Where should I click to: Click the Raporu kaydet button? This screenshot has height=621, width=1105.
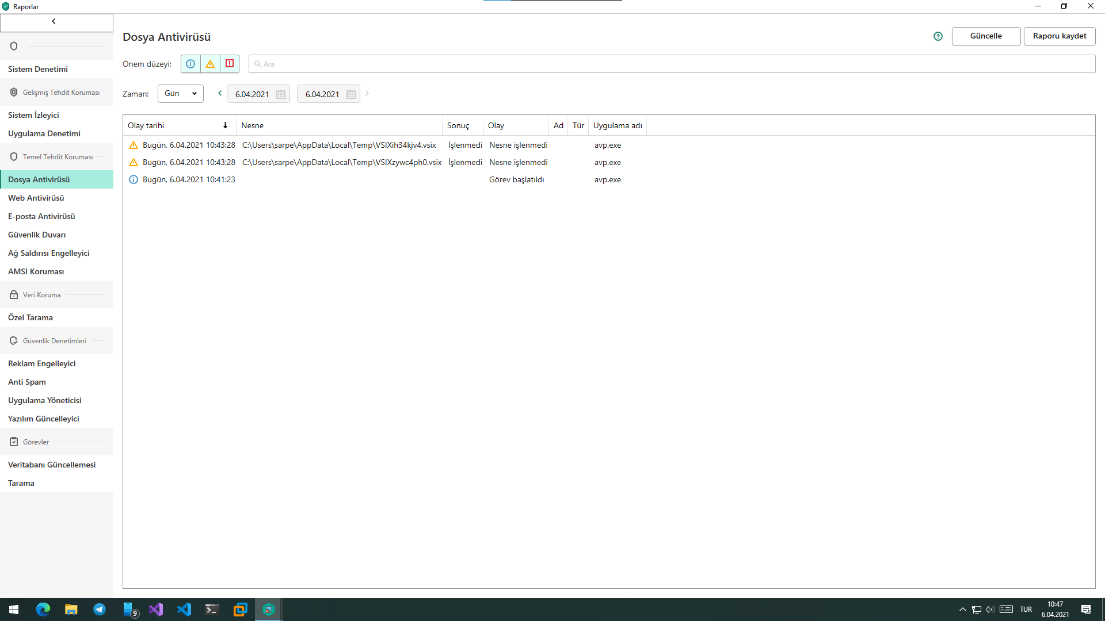coord(1059,36)
